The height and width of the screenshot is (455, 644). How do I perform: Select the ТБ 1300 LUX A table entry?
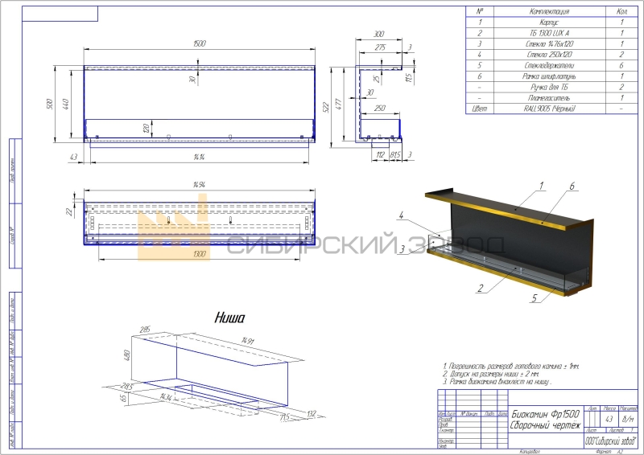click(546, 33)
